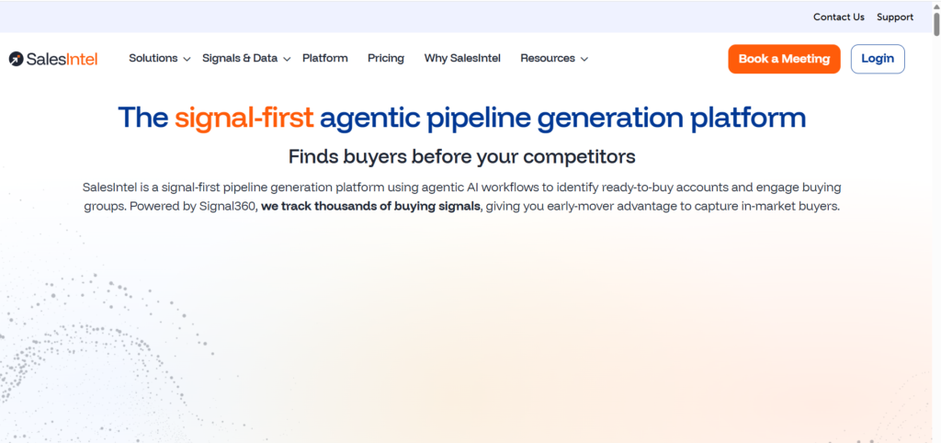941x443 pixels.
Task: Click the Login button
Action: click(x=878, y=59)
